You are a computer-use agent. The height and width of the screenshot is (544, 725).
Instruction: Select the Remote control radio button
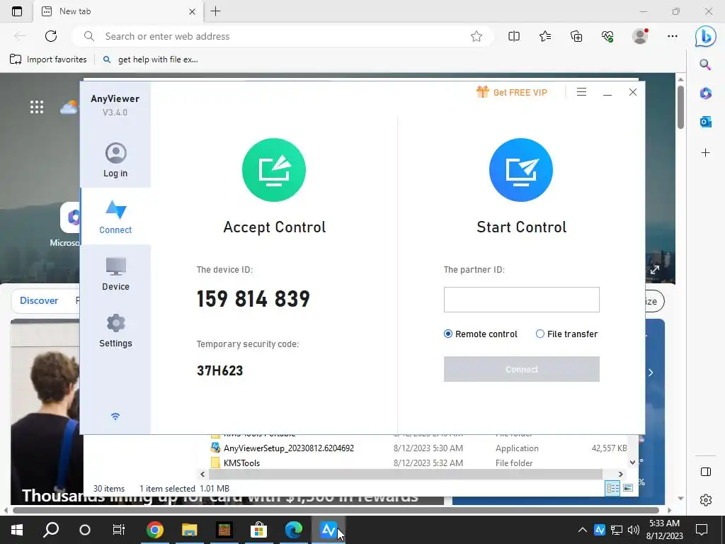[x=448, y=334]
